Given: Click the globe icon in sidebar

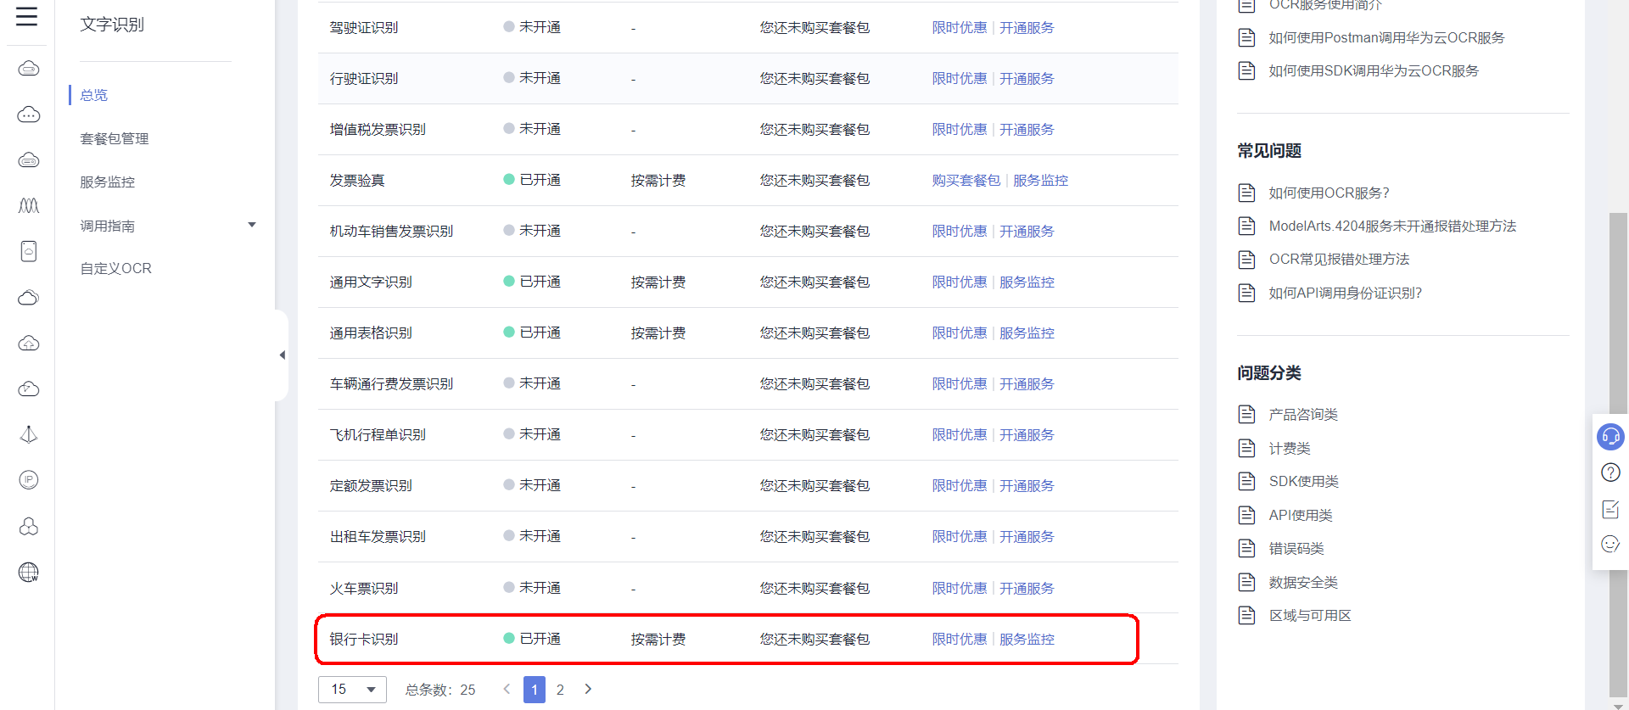Looking at the screenshot, I should (x=29, y=573).
